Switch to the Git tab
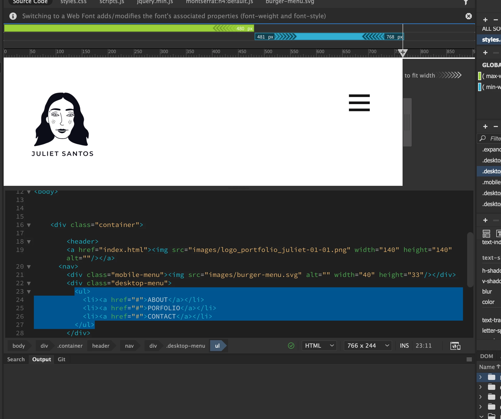The width and height of the screenshot is (501, 419). [61, 359]
